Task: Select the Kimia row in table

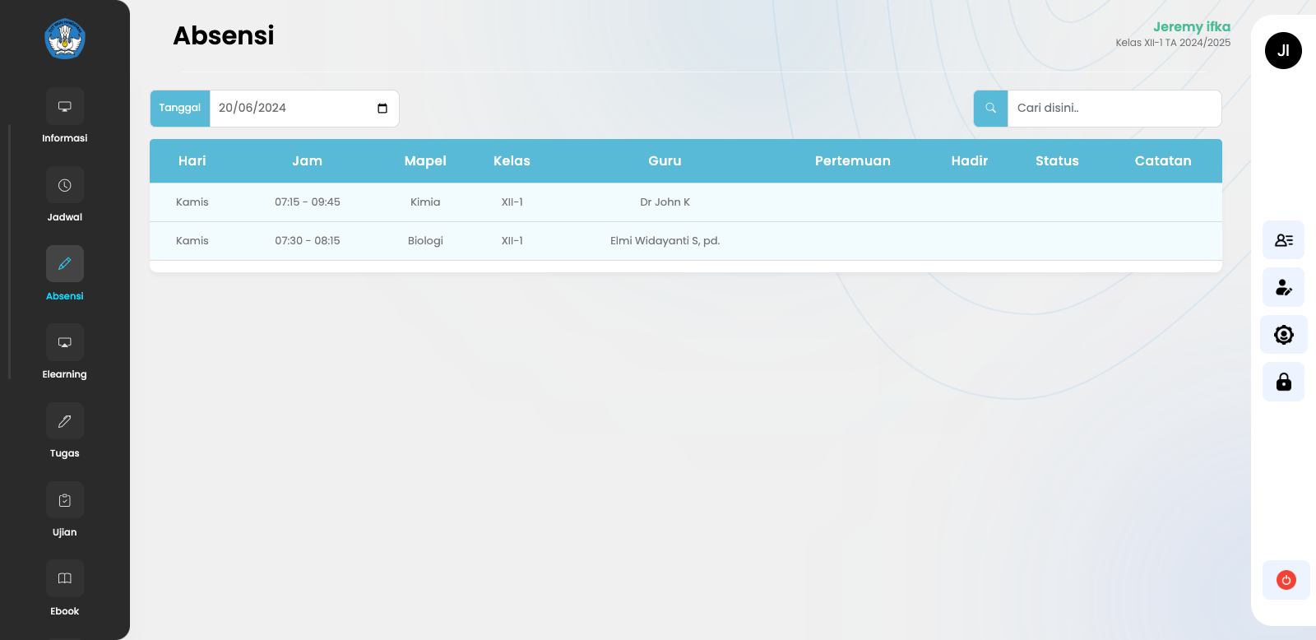Action: (x=425, y=202)
